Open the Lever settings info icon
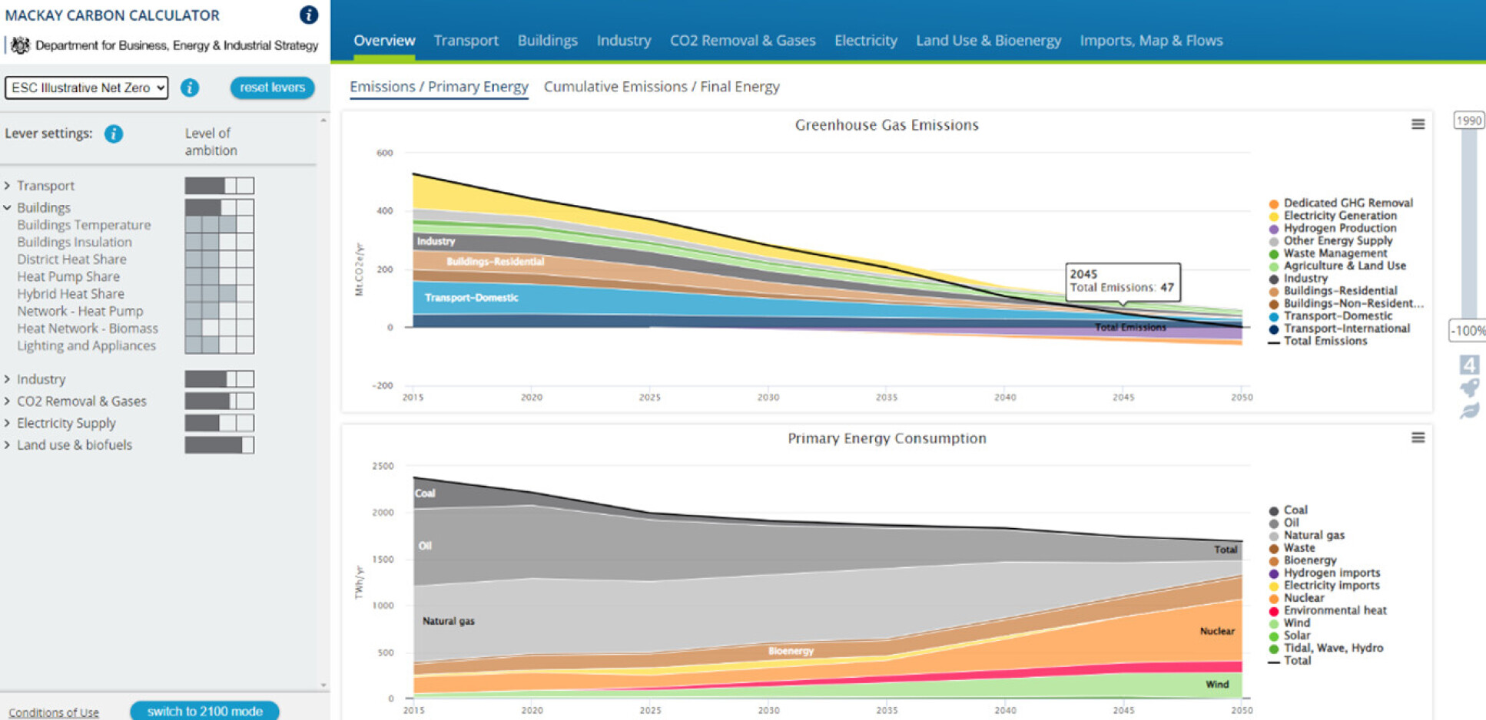The image size is (1486, 720). [114, 134]
